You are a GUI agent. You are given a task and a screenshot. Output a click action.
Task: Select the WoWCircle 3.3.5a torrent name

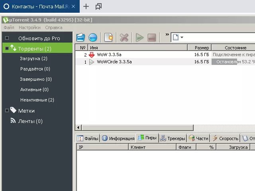click(114, 62)
